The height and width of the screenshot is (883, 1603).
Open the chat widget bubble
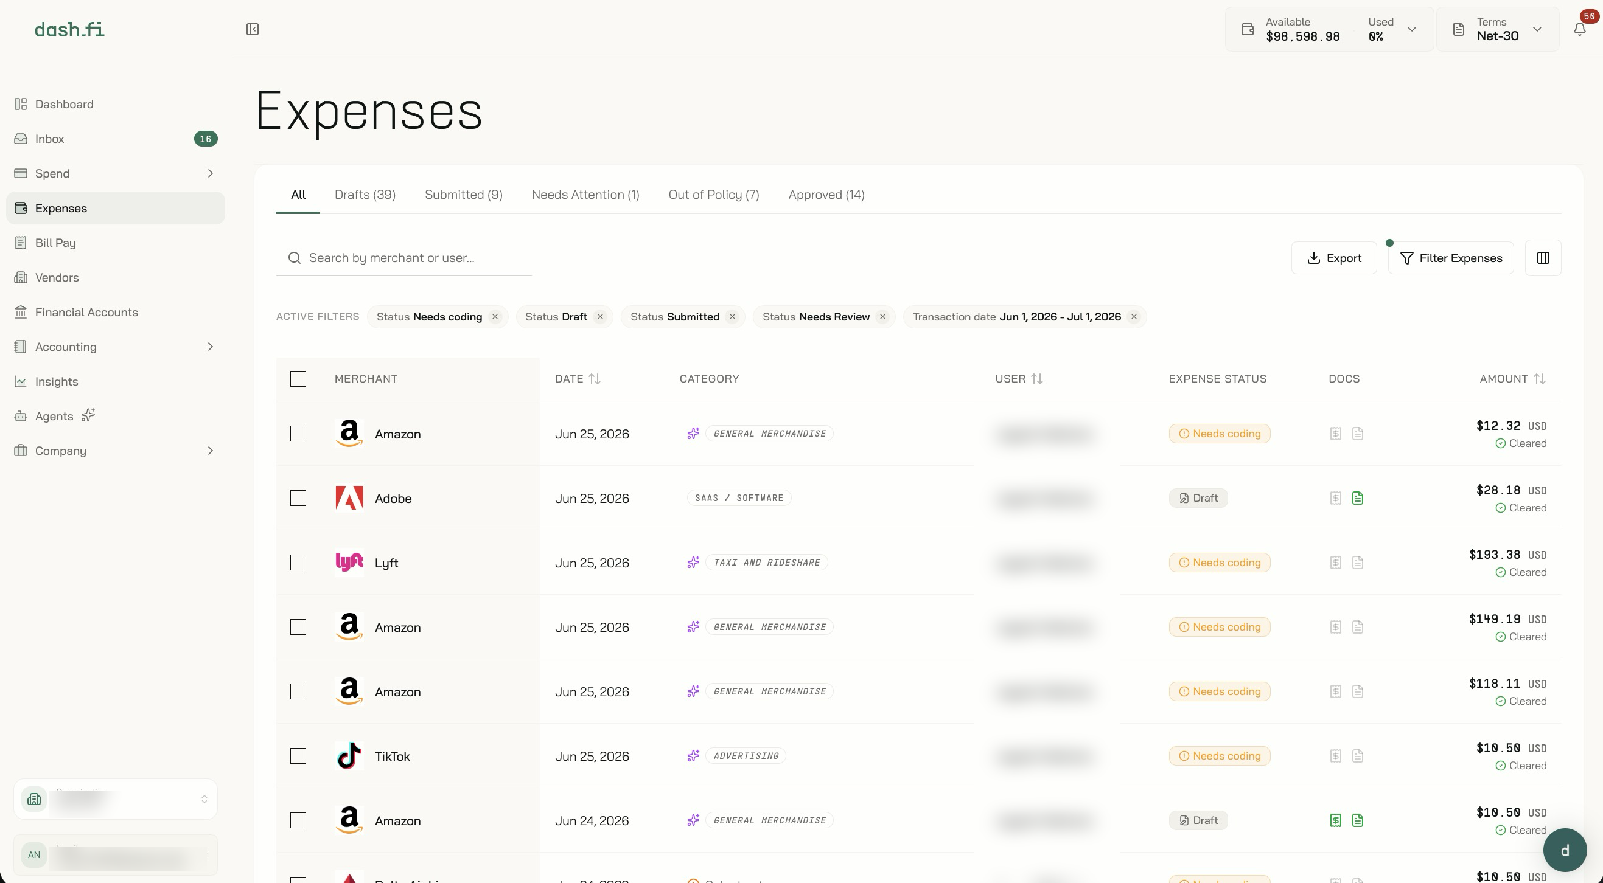click(1565, 850)
